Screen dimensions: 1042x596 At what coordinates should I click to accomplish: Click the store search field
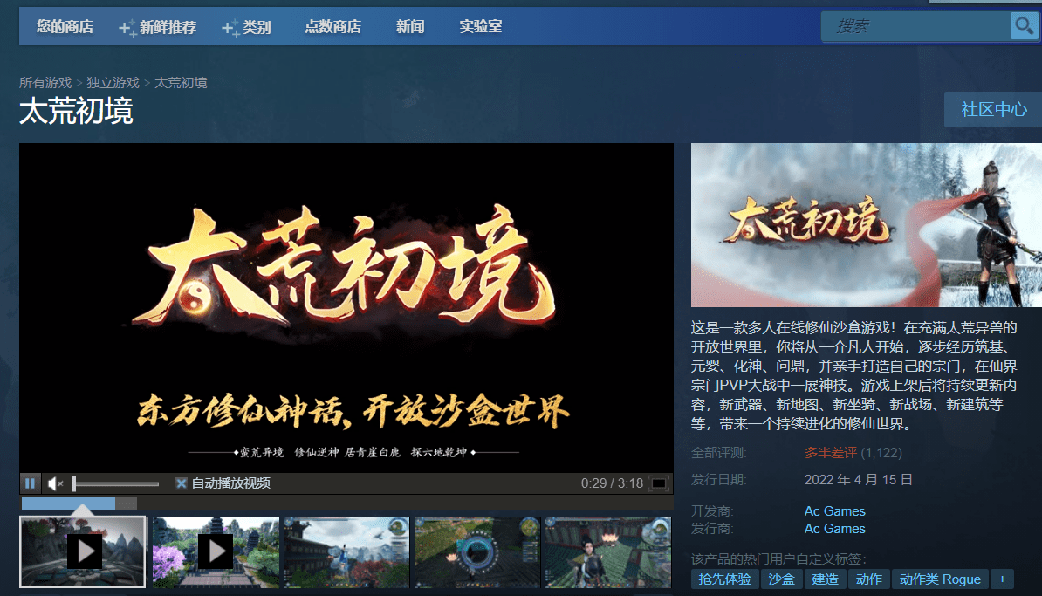[915, 26]
